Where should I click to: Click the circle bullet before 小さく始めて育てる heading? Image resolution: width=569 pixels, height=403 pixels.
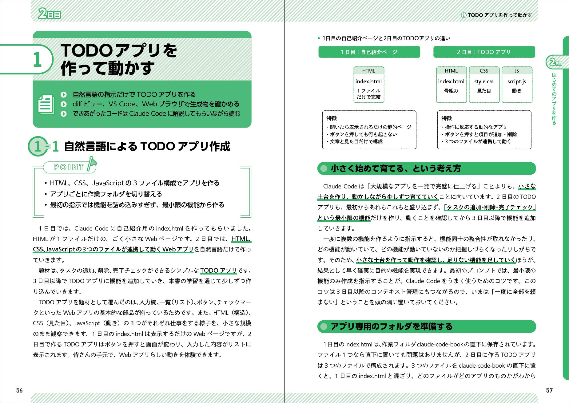[324, 168]
